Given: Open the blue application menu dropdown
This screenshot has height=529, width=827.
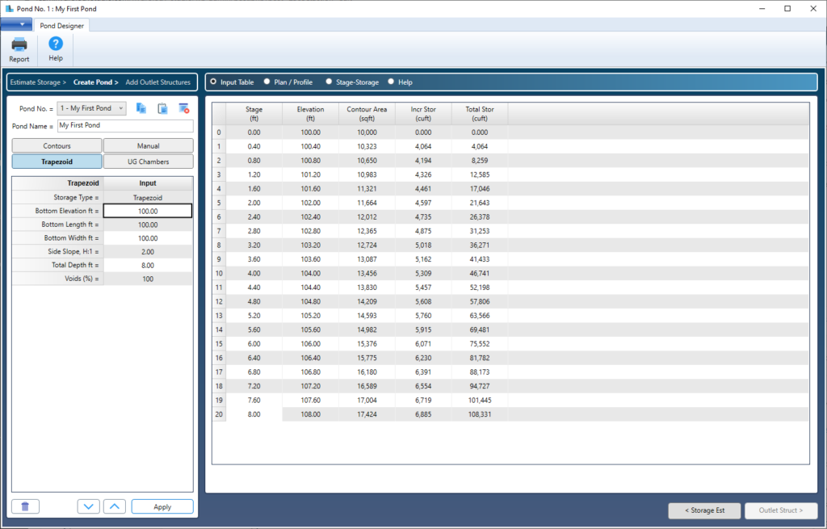Looking at the screenshot, I should pyautogui.click(x=16, y=24).
